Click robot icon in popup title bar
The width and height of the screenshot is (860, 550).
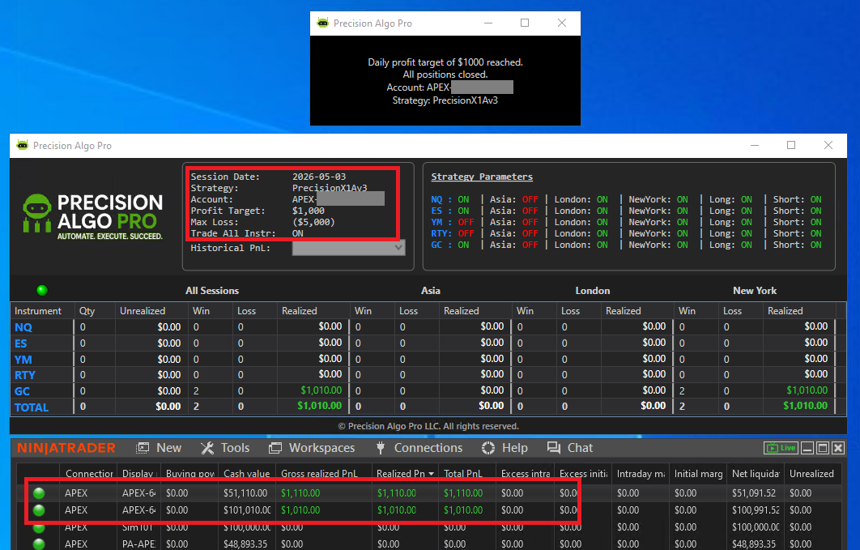[323, 23]
